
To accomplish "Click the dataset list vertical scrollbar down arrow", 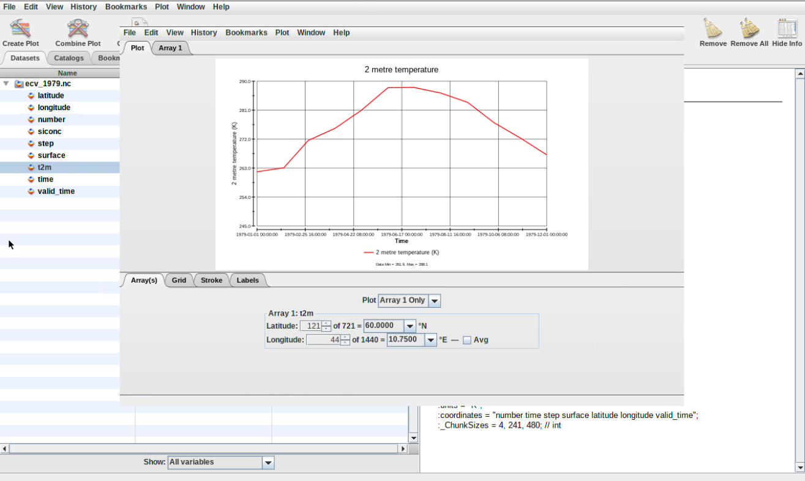I will 413,438.
